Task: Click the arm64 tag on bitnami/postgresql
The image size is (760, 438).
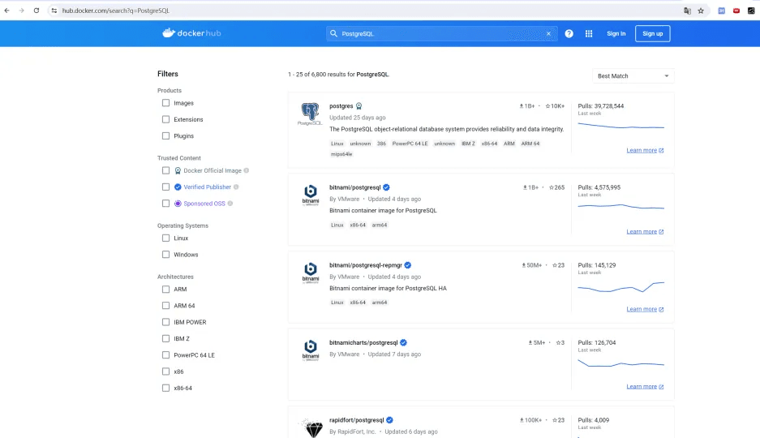Action: point(380,225)
